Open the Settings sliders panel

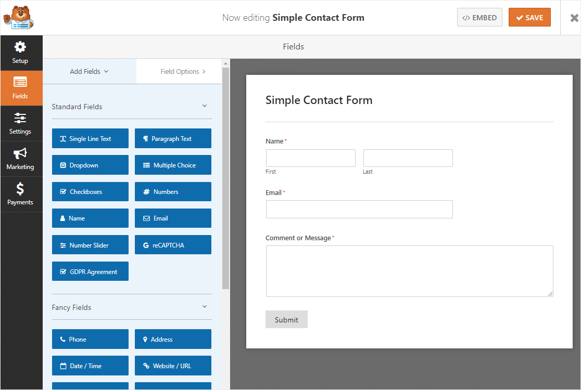21,124
